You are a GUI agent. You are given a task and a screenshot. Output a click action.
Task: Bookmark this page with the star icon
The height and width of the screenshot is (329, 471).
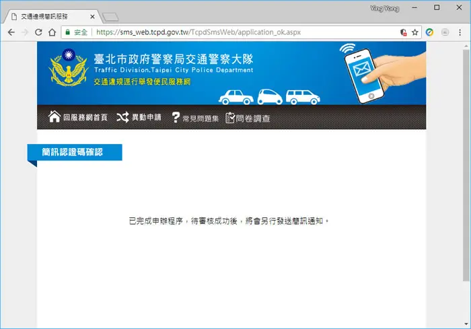(415, 32)
